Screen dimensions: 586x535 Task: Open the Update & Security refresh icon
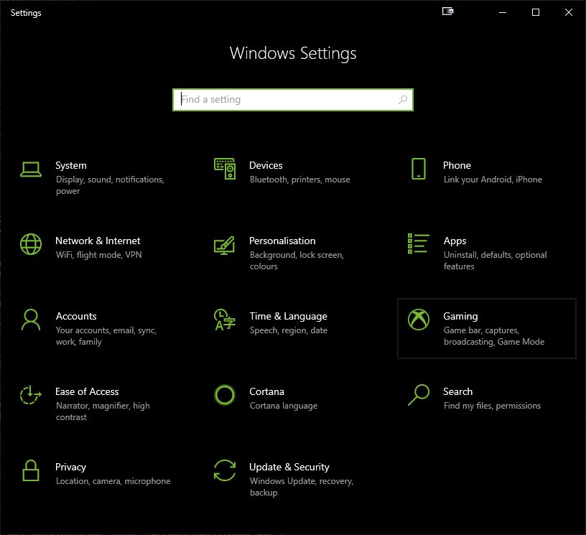point(225,470)
